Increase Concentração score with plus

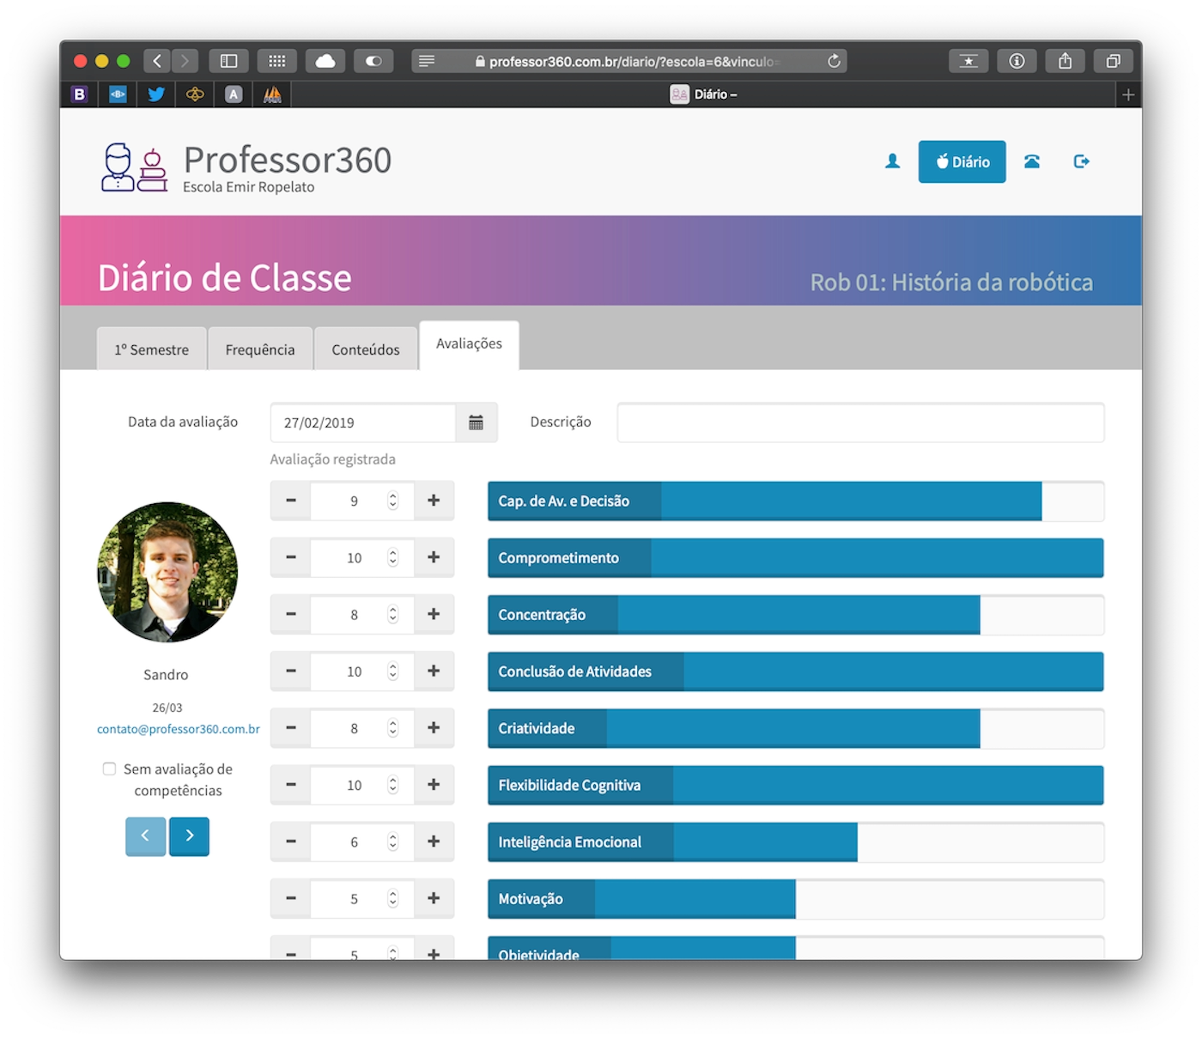pos(434,614)
